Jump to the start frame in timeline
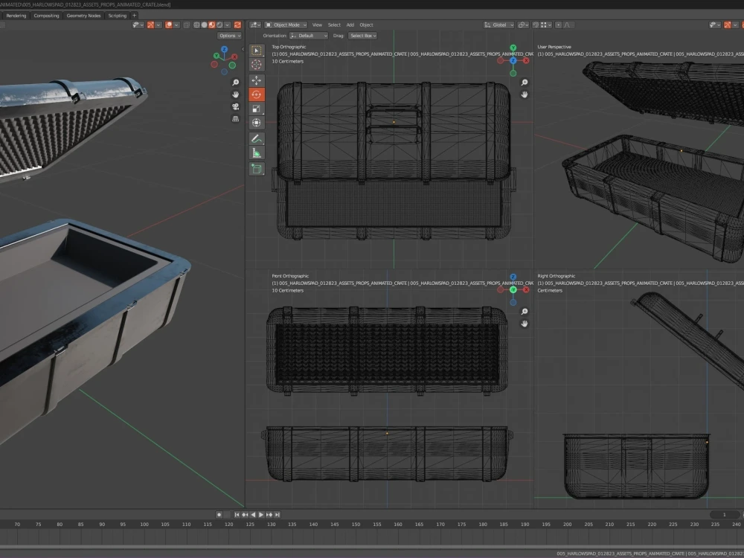Image resolution: width=744 pixels, height=558 pixels. [x=237, y=514]
